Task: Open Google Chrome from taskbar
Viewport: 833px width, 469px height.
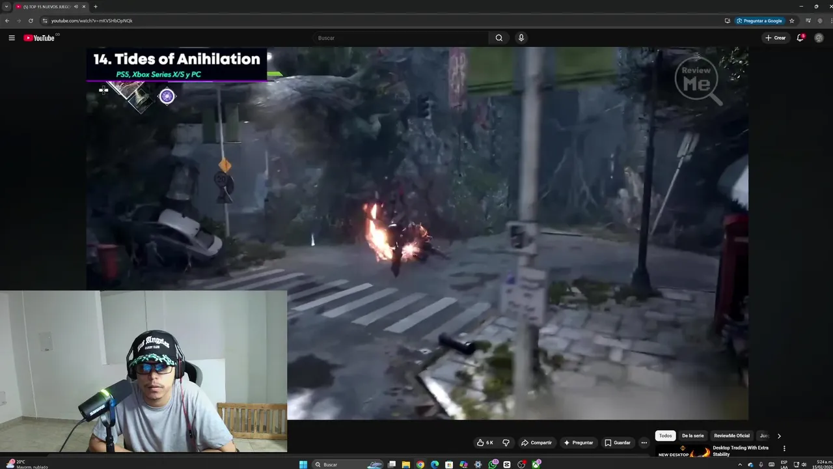Action: tap(420, 464)
